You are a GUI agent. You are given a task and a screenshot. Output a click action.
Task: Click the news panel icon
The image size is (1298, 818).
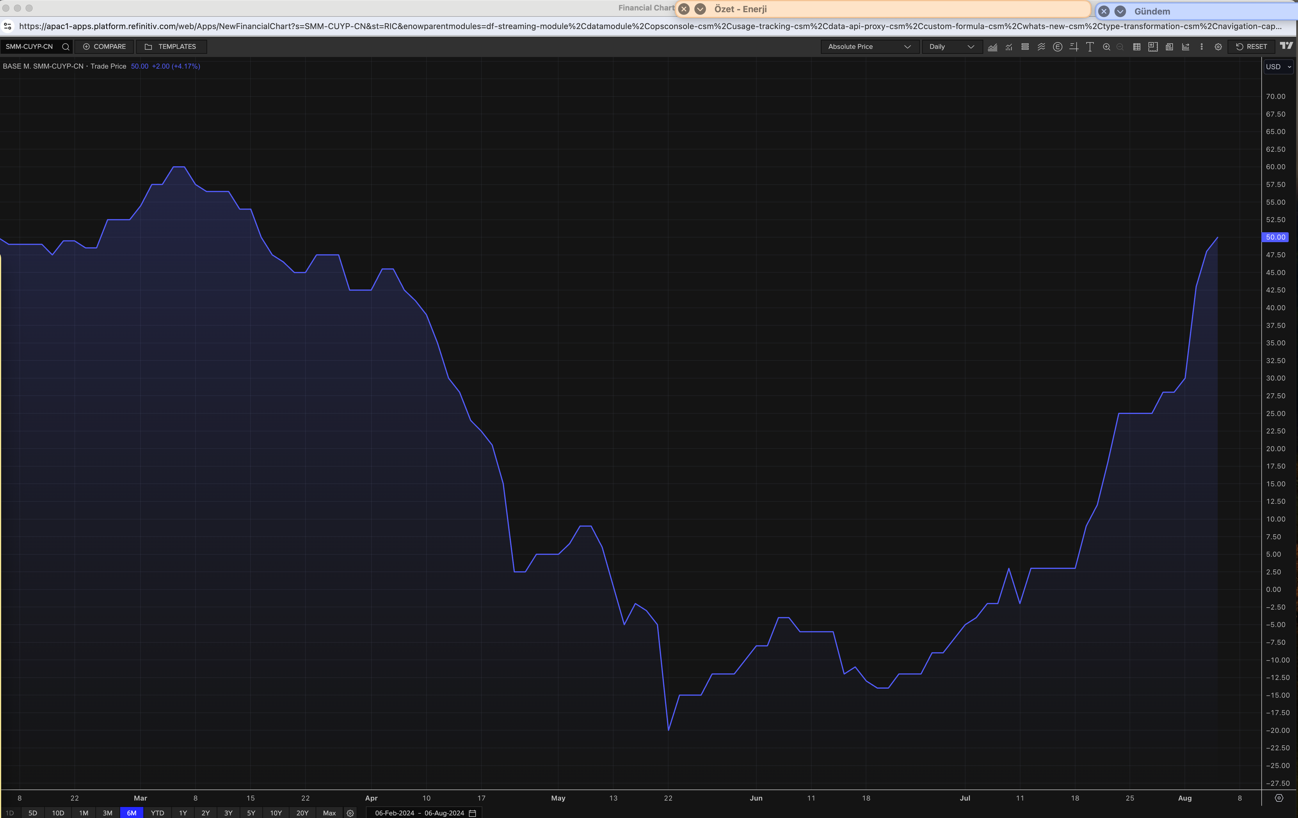click(x=1169, y=47)
